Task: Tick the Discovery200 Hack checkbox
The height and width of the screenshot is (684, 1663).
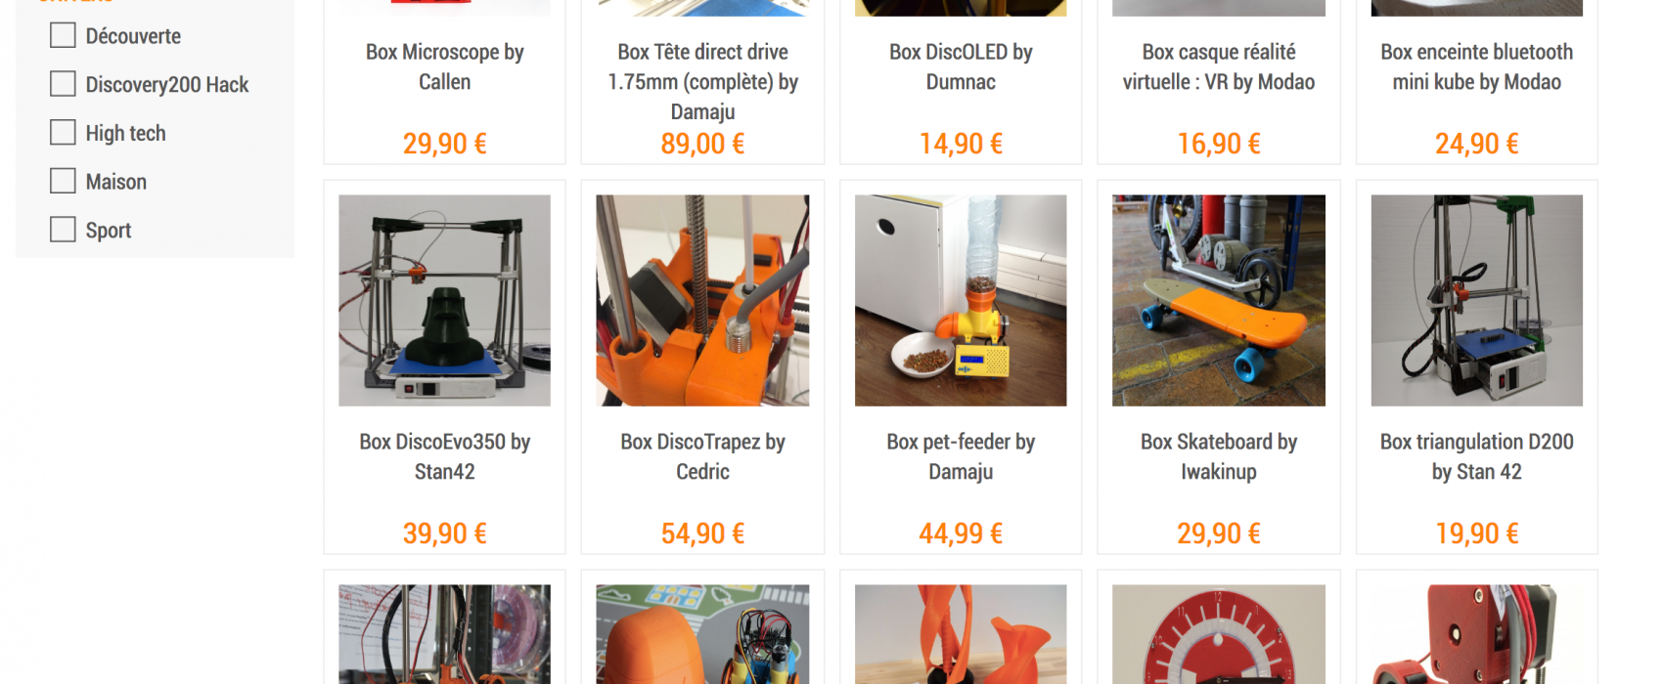Action: point(63,84)
